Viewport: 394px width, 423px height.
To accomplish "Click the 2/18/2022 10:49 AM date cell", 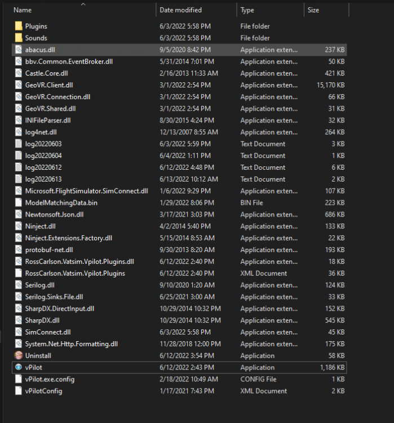I will 189,379.
